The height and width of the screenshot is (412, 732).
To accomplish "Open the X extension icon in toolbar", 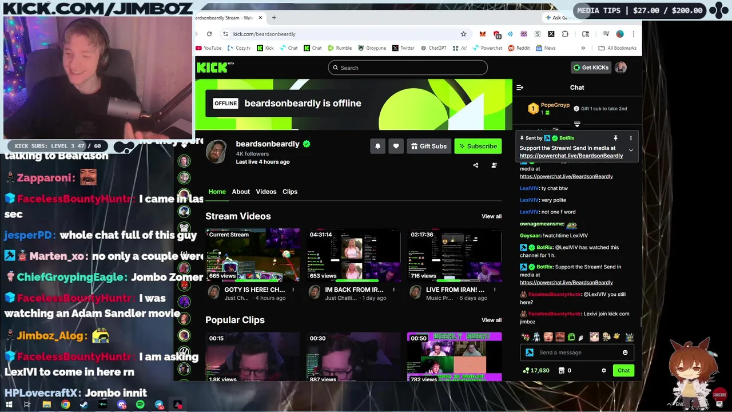I will coord(551,34).
